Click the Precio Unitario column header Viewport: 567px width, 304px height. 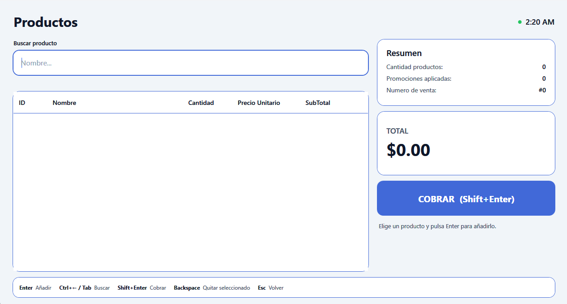(x=259, y=103)
